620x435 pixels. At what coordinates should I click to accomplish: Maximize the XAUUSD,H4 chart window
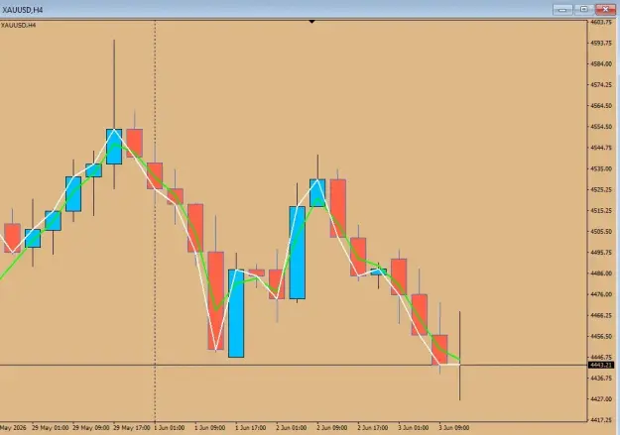(583, 10)
